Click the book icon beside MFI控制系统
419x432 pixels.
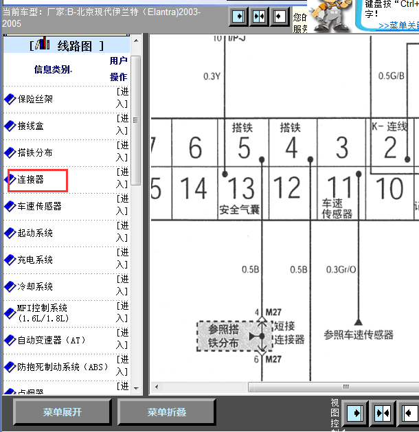10,313
